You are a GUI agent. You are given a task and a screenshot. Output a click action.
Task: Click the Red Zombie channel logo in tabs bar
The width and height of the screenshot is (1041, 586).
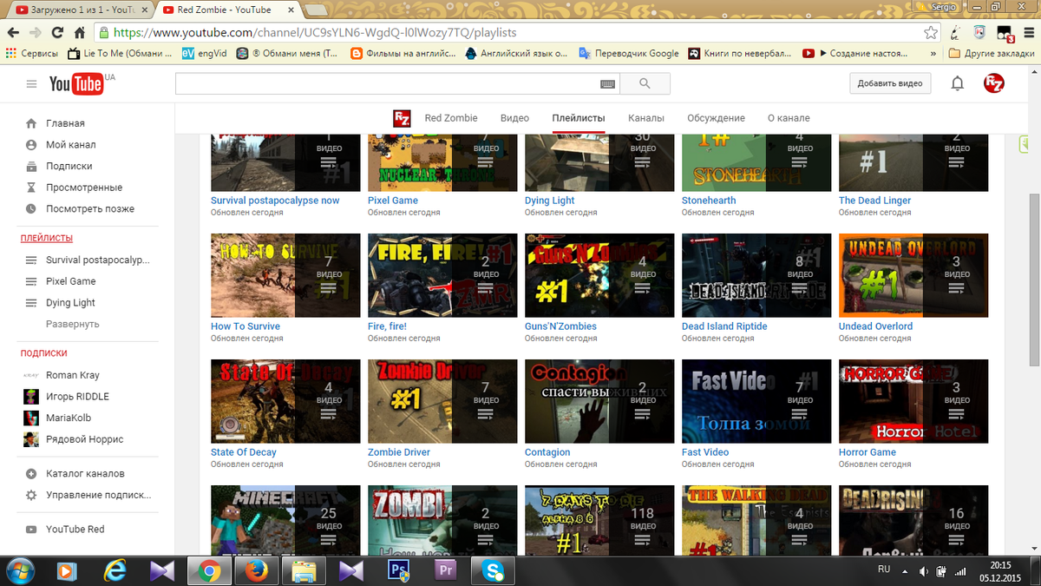point(402,118)
